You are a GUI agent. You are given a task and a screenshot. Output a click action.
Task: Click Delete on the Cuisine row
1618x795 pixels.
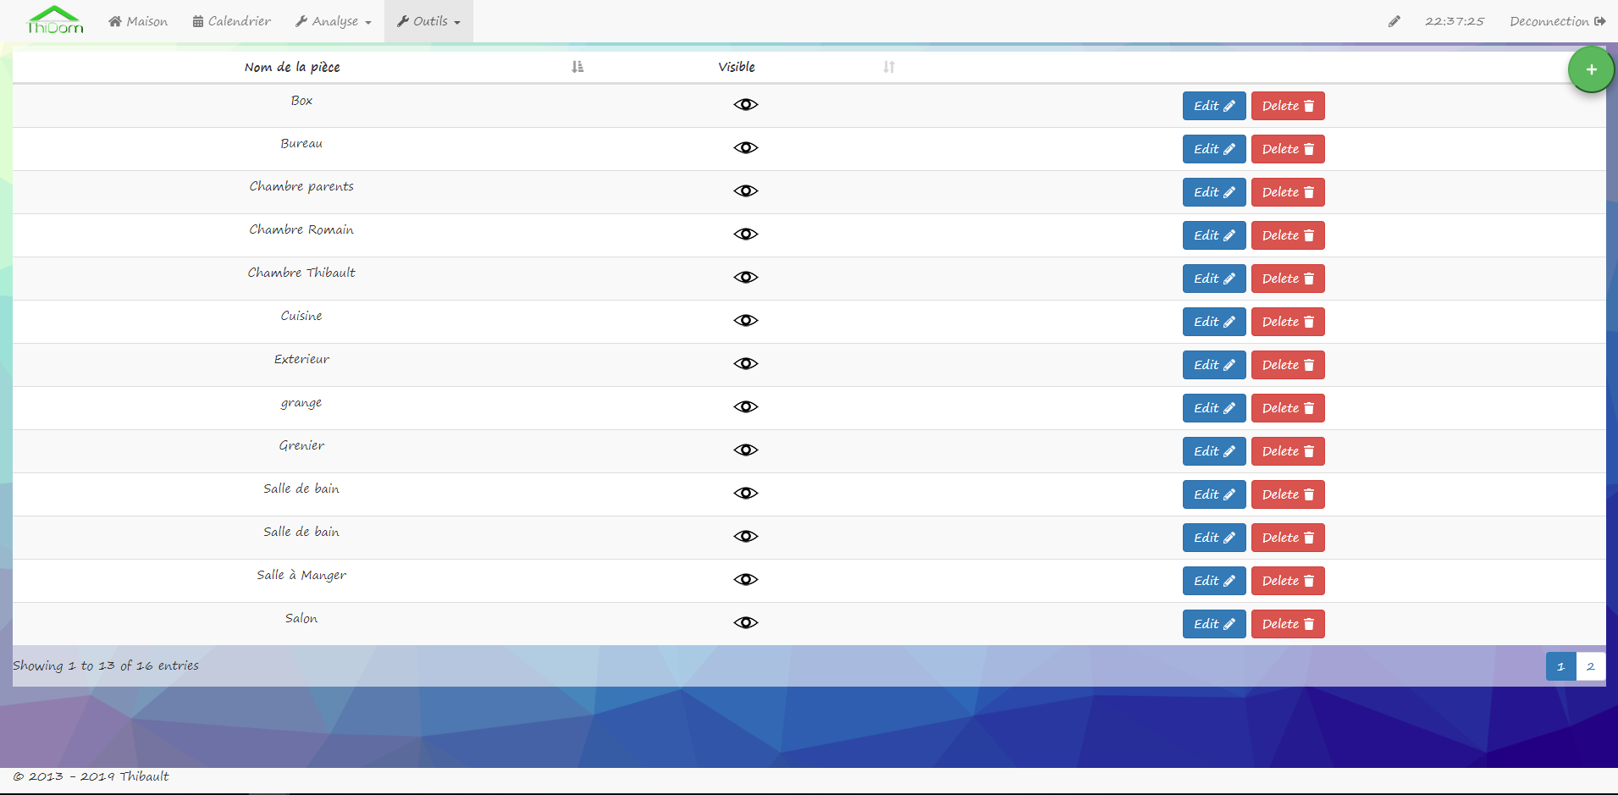coord(1288,322)
